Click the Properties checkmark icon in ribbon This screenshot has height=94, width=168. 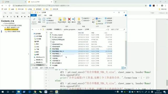(x=93, y=19)
